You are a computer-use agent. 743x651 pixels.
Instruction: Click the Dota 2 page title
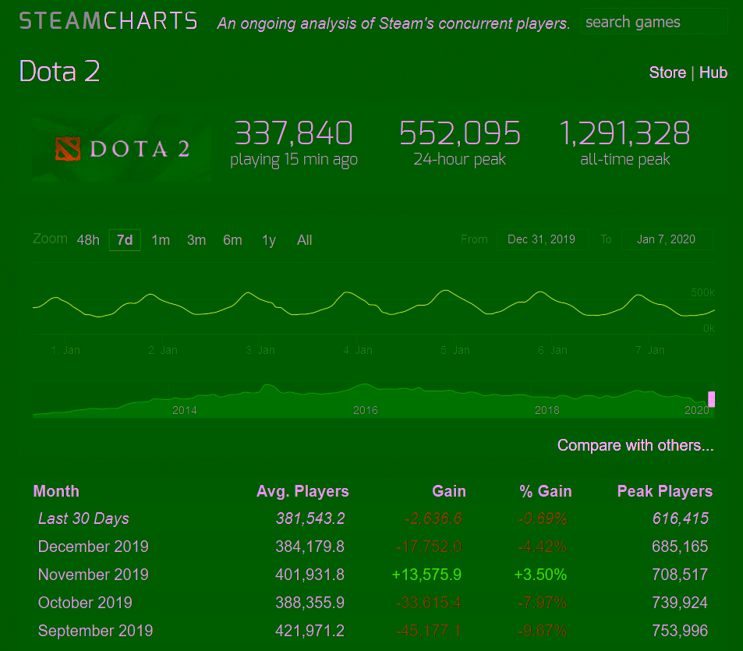60,72
